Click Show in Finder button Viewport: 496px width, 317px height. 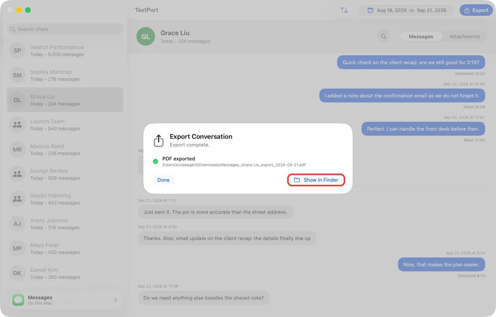(316, 180)
